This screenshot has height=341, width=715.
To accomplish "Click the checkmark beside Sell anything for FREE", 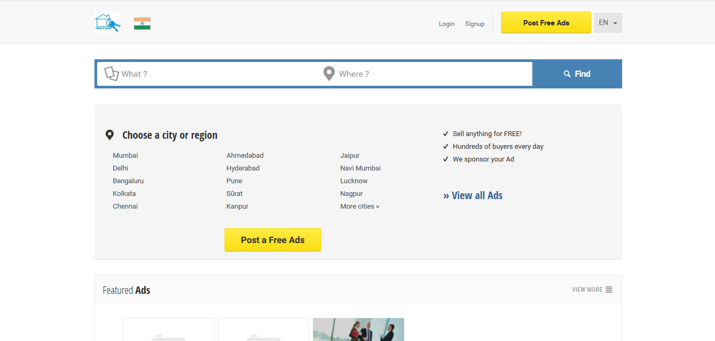I will click(445, 133).
